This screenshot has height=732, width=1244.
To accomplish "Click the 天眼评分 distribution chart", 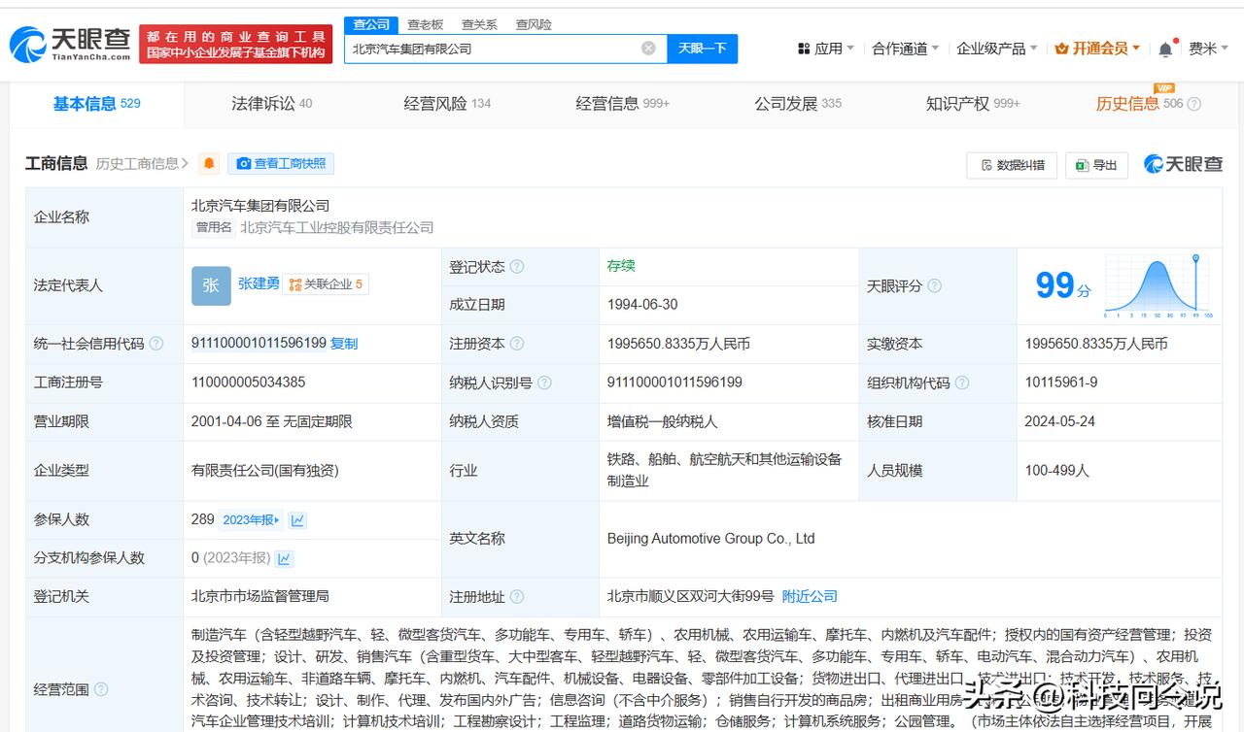I will click(x=1157, y=286).
